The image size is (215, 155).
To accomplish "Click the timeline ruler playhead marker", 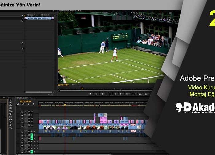I will [65, 105].
